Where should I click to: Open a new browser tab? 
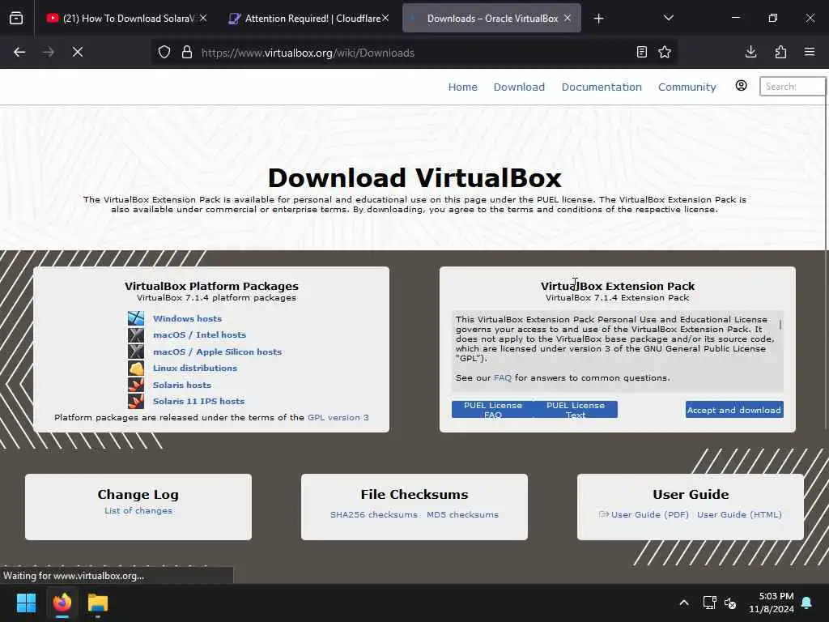click(598, 19)
